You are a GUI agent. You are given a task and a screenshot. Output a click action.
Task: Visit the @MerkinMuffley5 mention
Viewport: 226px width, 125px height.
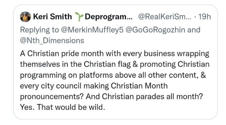coord(92,30)
